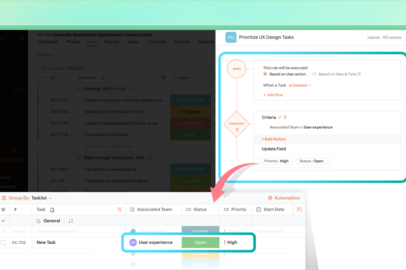Viewport: 406px width, 270px height.
Task: Click add-column icon after Start Date
Action: coord(300,210)
